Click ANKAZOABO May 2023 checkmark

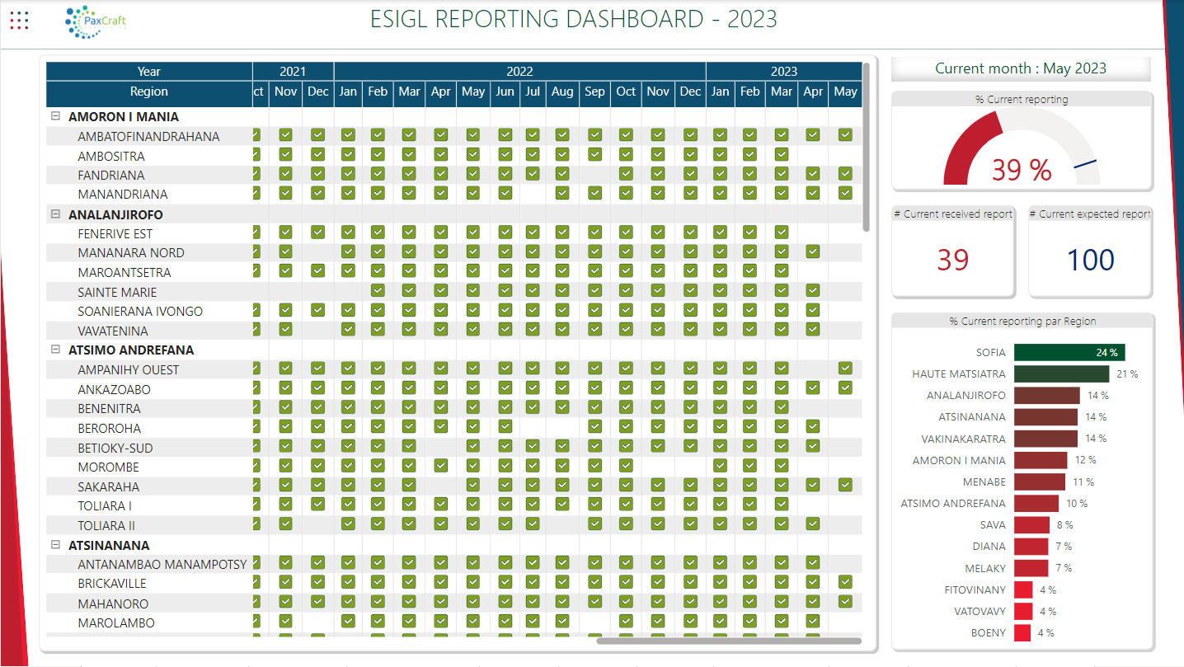(x=845, y=388)
